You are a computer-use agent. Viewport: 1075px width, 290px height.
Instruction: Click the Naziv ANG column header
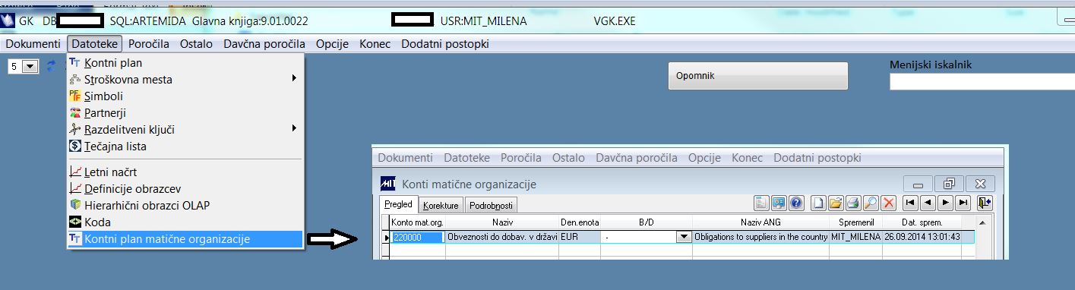[x=760, y=222]
